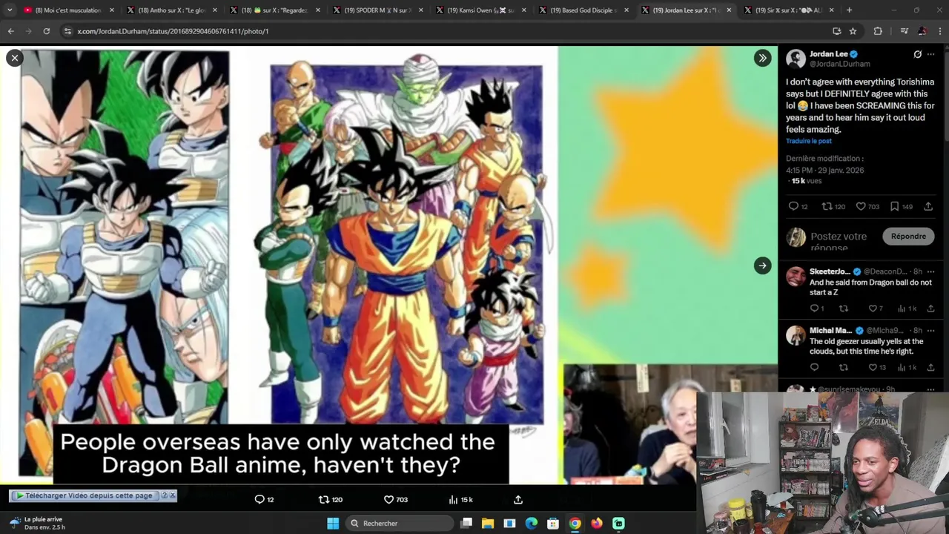Repost icon with 120 in sidebar post
This screenshot has width=949, height=534.
(833, 206)
